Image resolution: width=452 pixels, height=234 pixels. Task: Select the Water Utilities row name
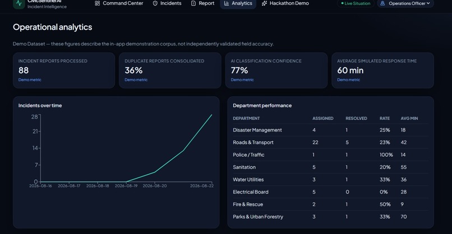248,180
